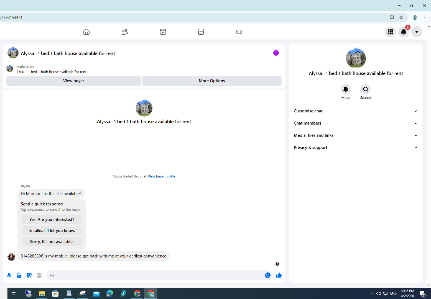Image resolution: width=431 pixels, height=299 pixels.
Task: Open the Gaming tab icon
Action: point(239,32)
